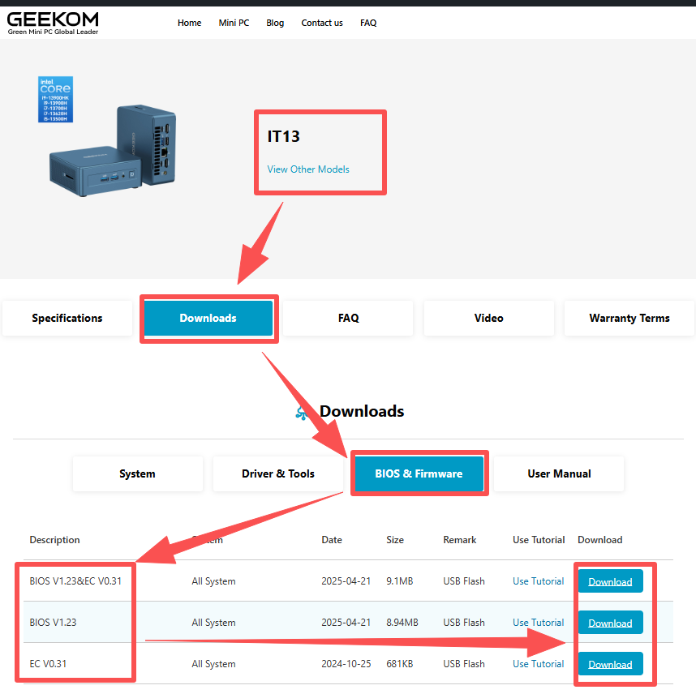The image size is (696, 694).
Task: Download the EC V0.31 firmware
Action: pyautogui.click(x=610, y=664)
